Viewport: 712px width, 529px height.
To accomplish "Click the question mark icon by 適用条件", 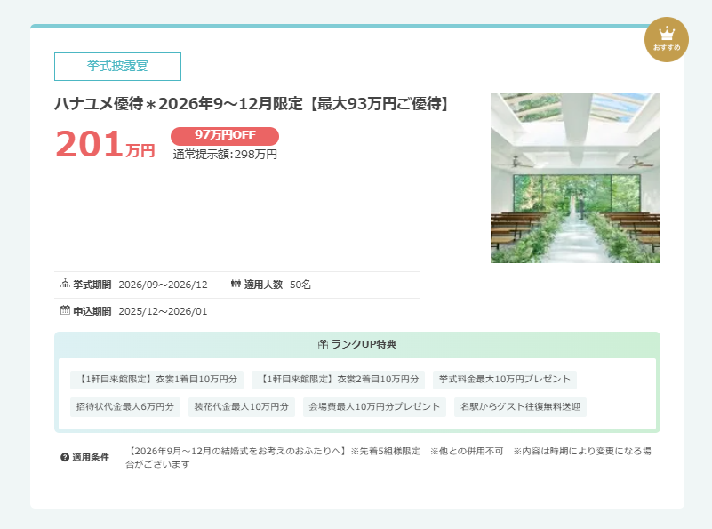I will [x=65, y=457].
